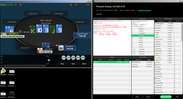Select aivi_aat in Table Data list
This screenshot has height=99, width=183.
142,64
